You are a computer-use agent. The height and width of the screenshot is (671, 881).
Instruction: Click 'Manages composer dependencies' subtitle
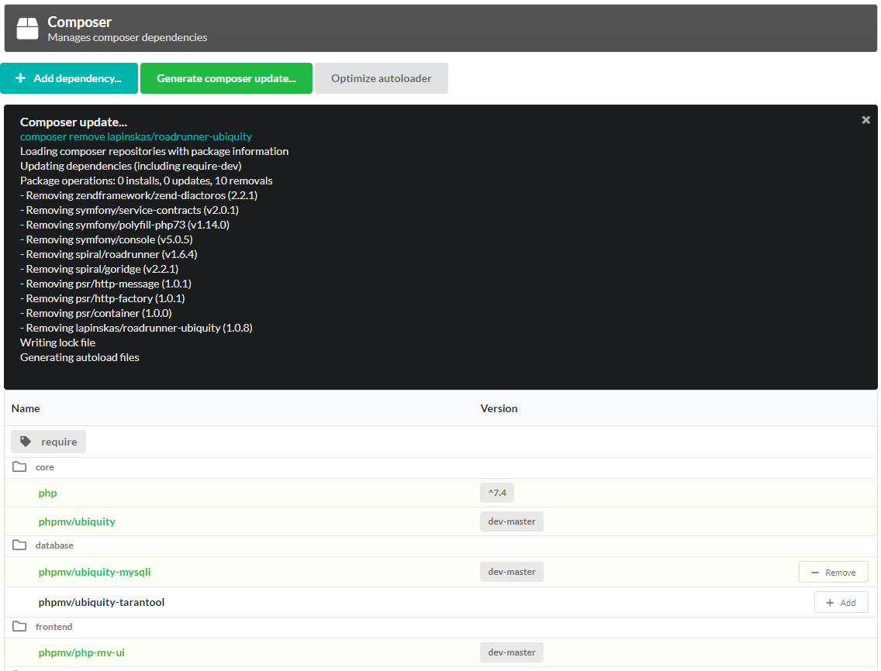(127, 38)
